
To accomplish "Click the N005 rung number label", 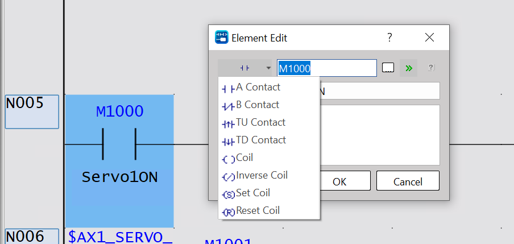I will (31, 111).
